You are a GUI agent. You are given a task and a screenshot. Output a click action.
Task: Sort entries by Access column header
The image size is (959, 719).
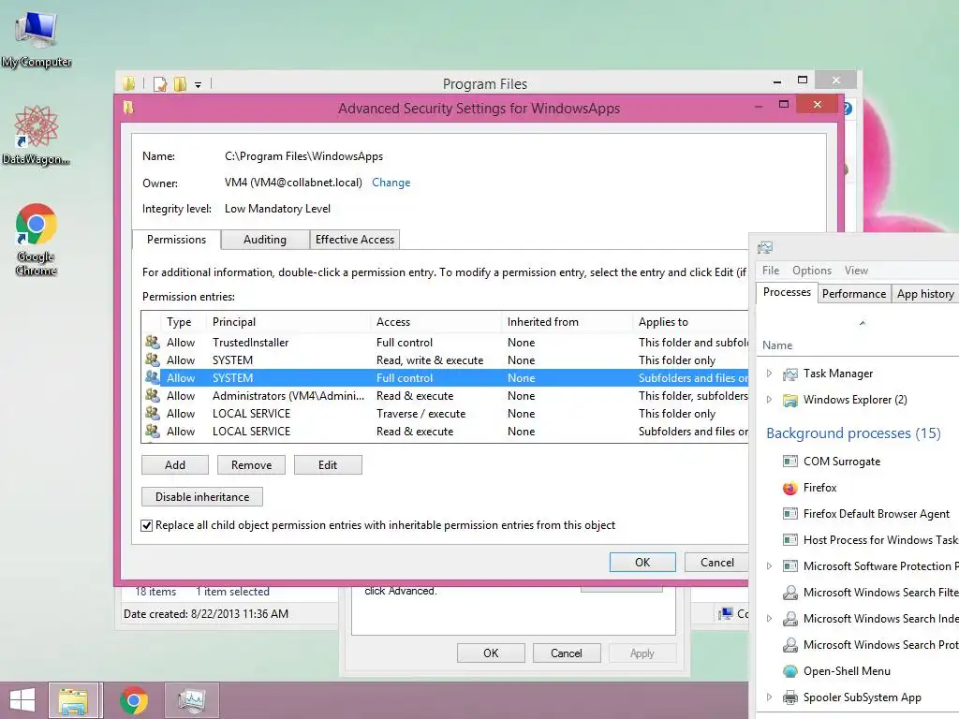pyautogui.click(x=436, y=322)
